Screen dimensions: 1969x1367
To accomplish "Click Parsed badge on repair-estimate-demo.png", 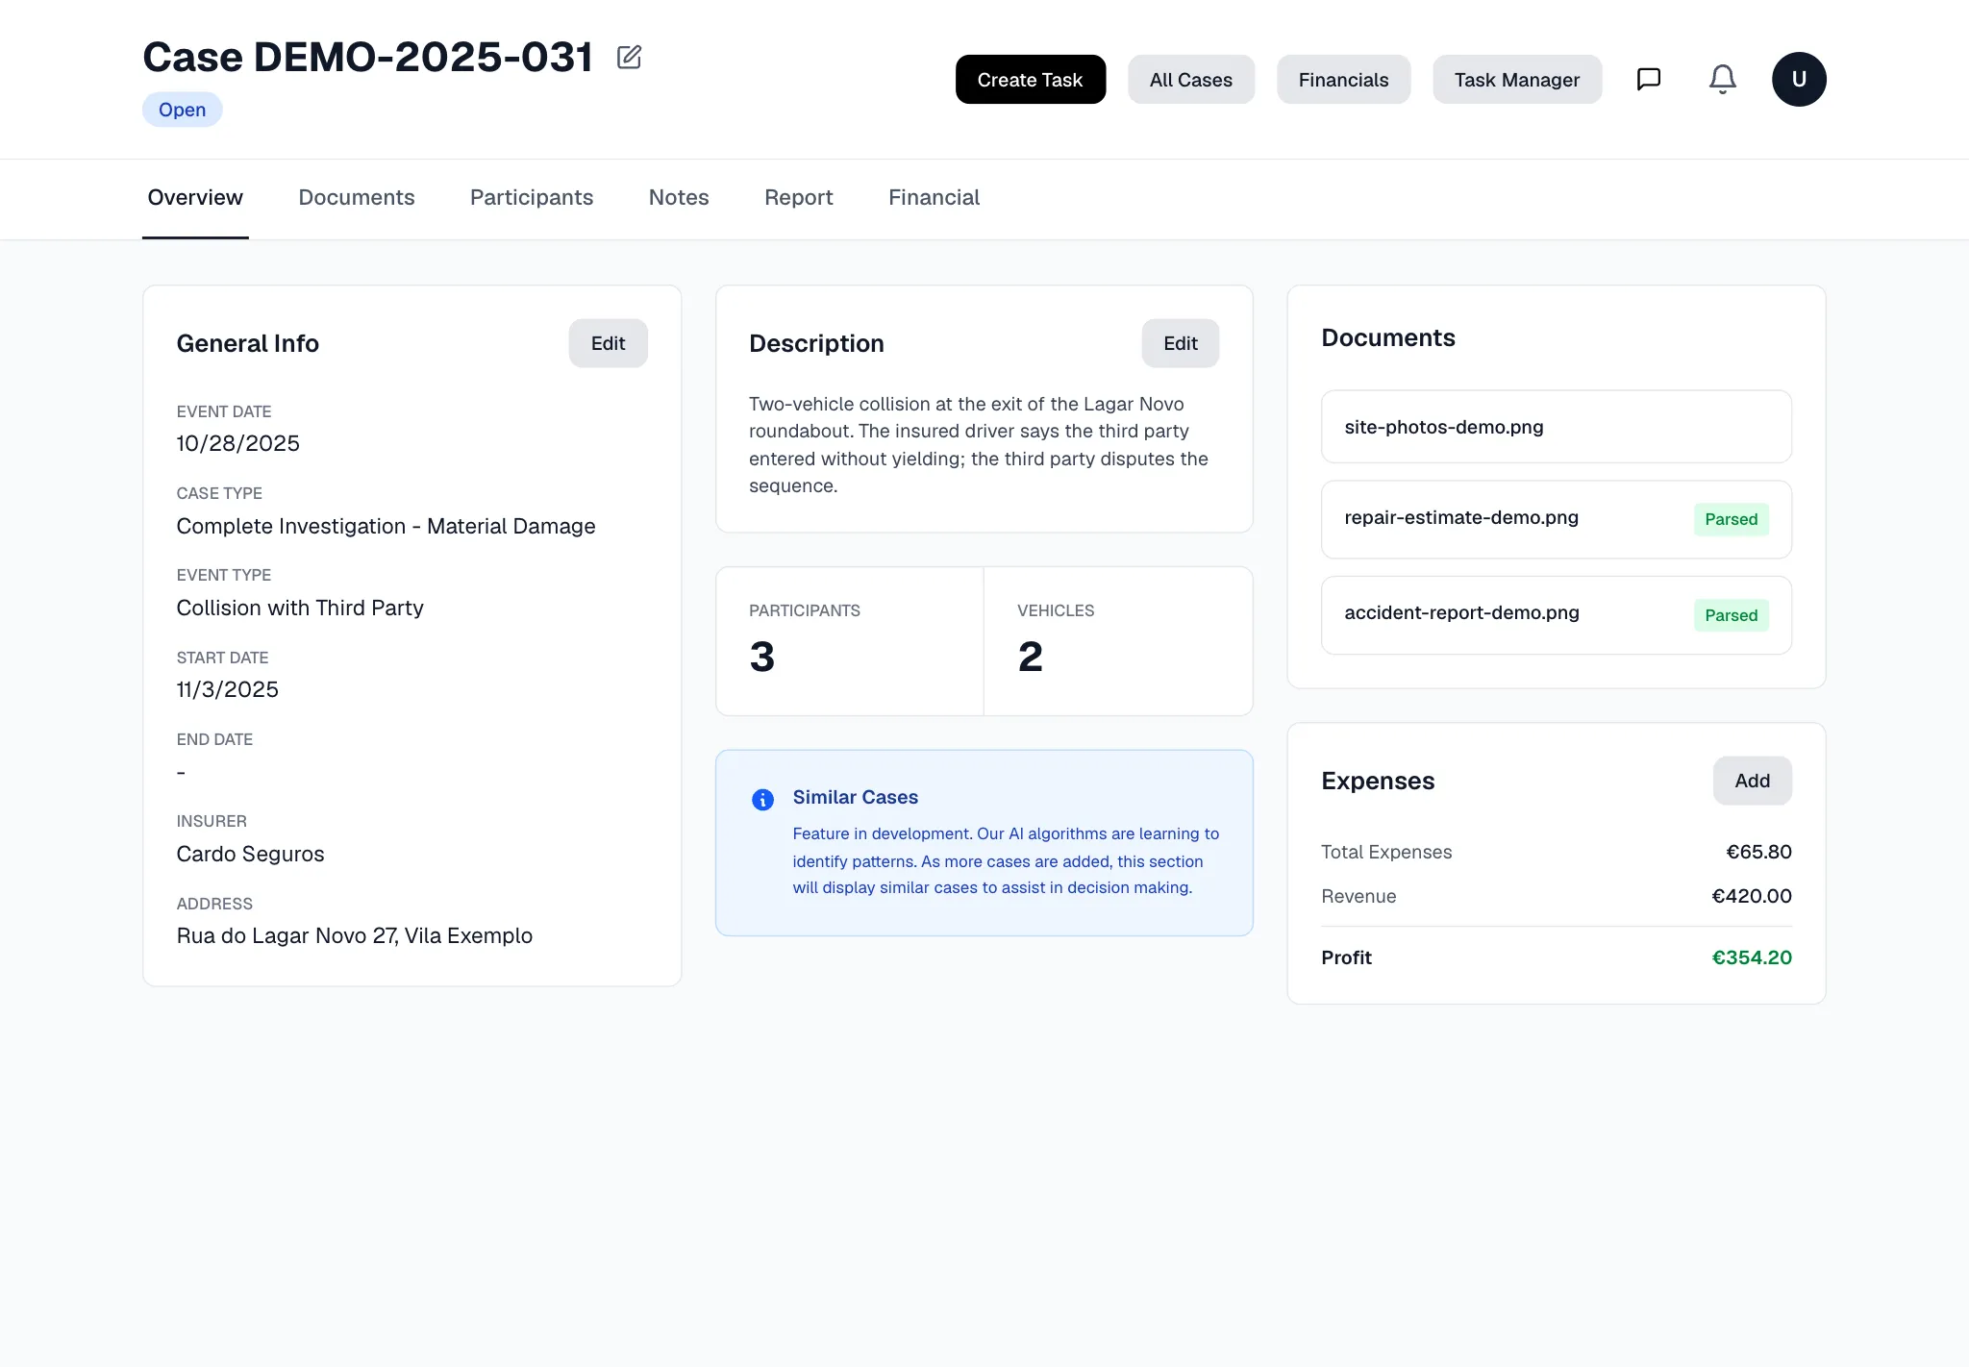I will (1731, 519).
